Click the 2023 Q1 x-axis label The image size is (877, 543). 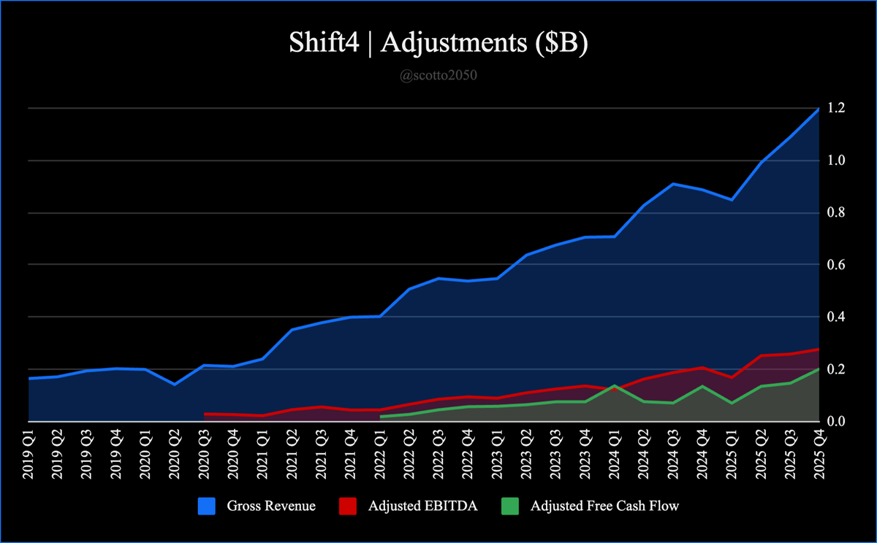[496, 454]
